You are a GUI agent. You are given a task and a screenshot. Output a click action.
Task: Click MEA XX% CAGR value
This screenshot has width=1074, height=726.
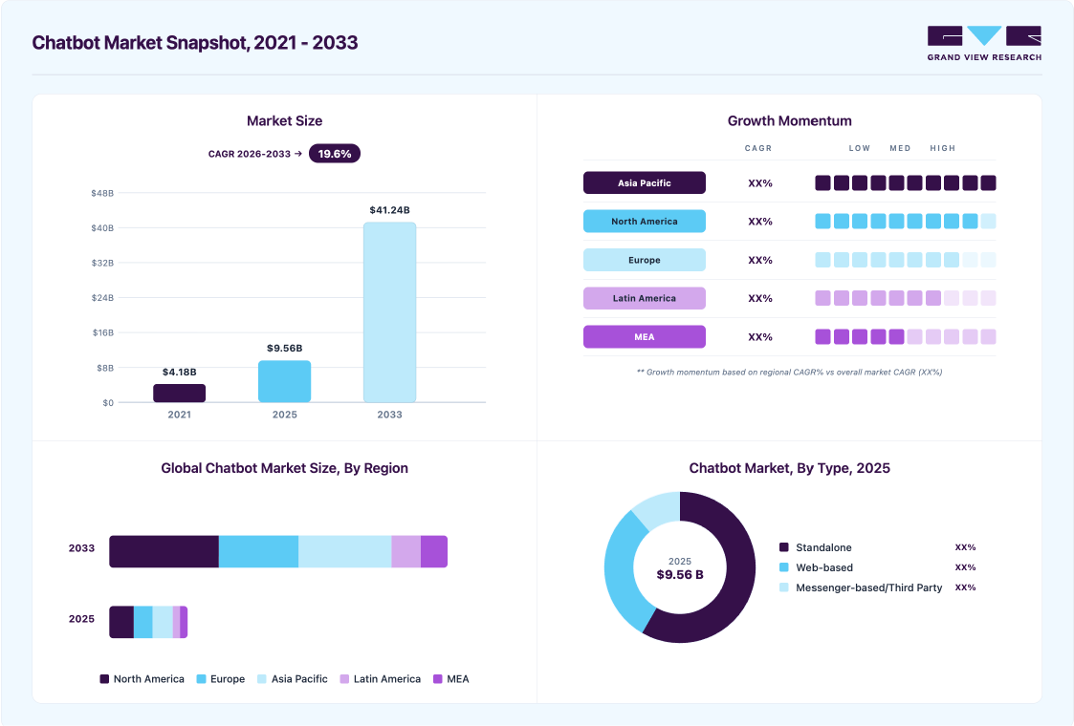(759, 337)
